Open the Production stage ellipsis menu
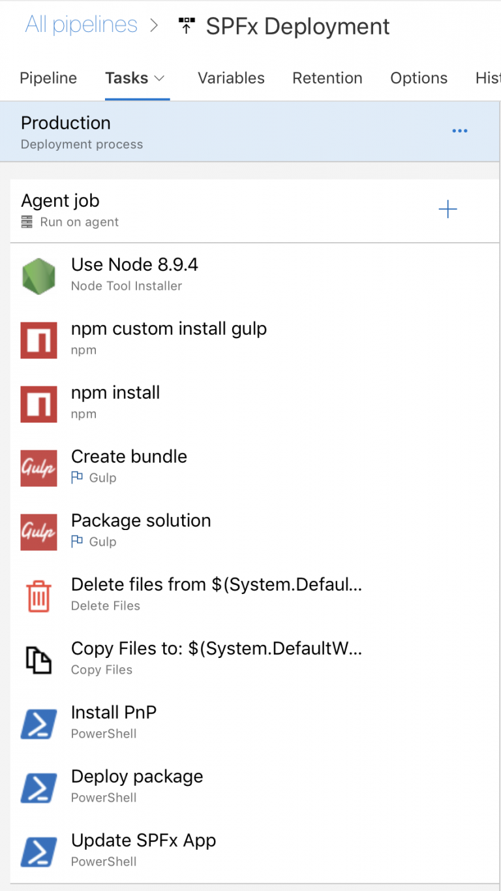 460,131
